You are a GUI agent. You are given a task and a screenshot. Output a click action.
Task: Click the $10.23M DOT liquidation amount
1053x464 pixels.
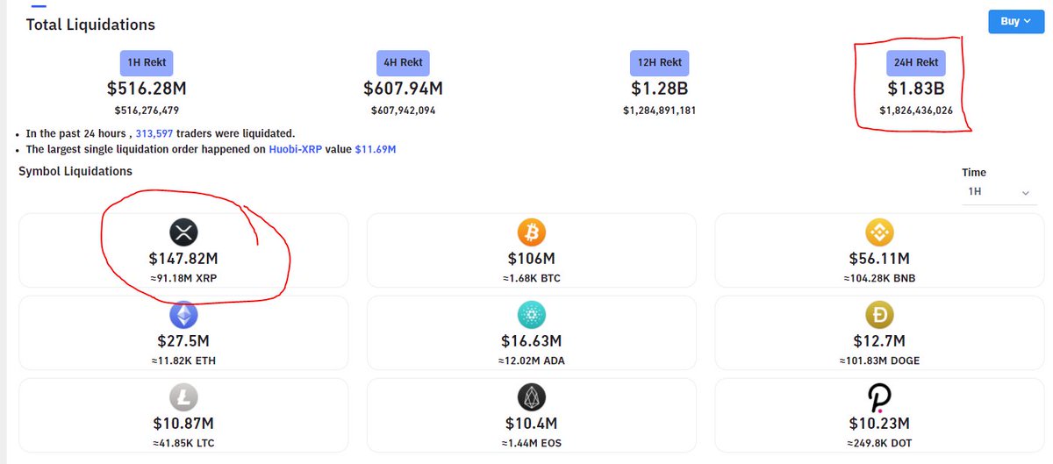879,424
